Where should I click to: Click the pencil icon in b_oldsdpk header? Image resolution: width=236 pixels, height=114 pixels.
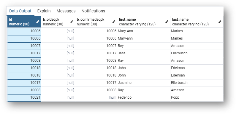[x=72, y=22]
